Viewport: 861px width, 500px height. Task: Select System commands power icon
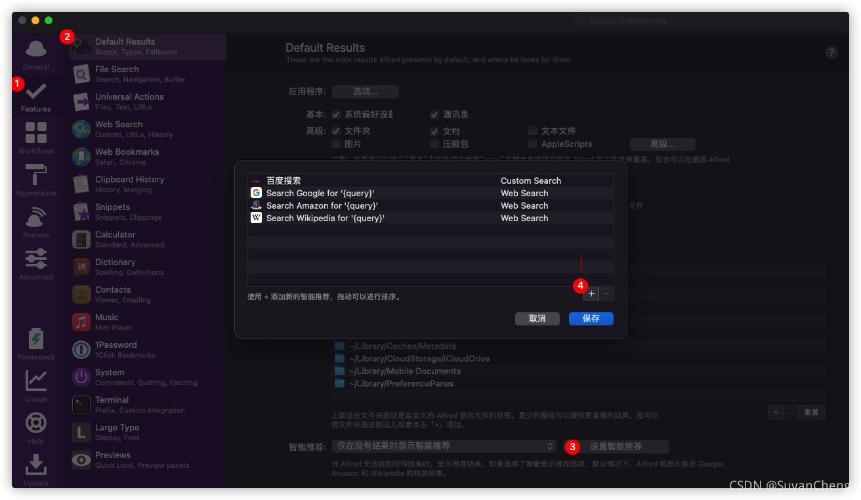(81, 377)
